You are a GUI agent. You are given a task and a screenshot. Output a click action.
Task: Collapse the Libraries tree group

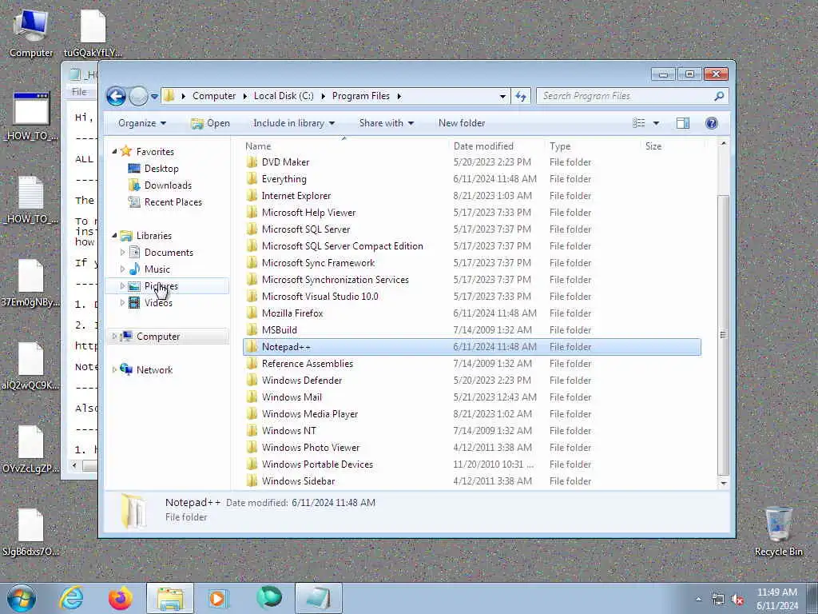(x=115, y=236)
